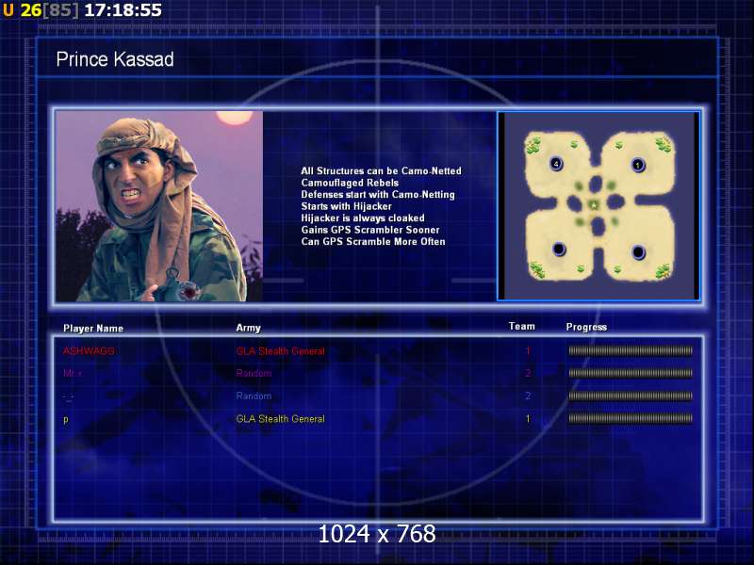Click 'Starts with Hijacker' line
Image resolution: width=754 pixels, height=565 pixels.
click(346, 206)
